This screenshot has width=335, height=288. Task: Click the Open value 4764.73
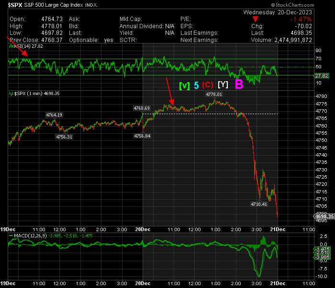click(x=52, y=19)
